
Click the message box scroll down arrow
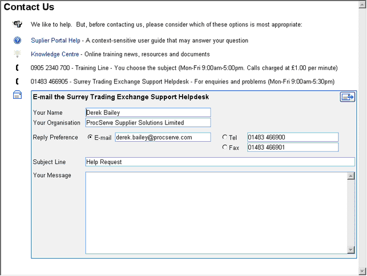[x=351, y=249]
